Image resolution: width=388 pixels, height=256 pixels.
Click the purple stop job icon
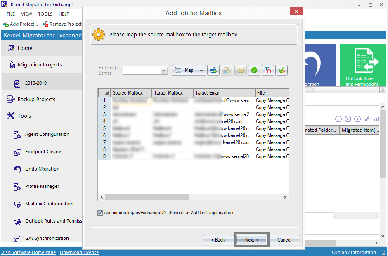[x=357, y=119]
